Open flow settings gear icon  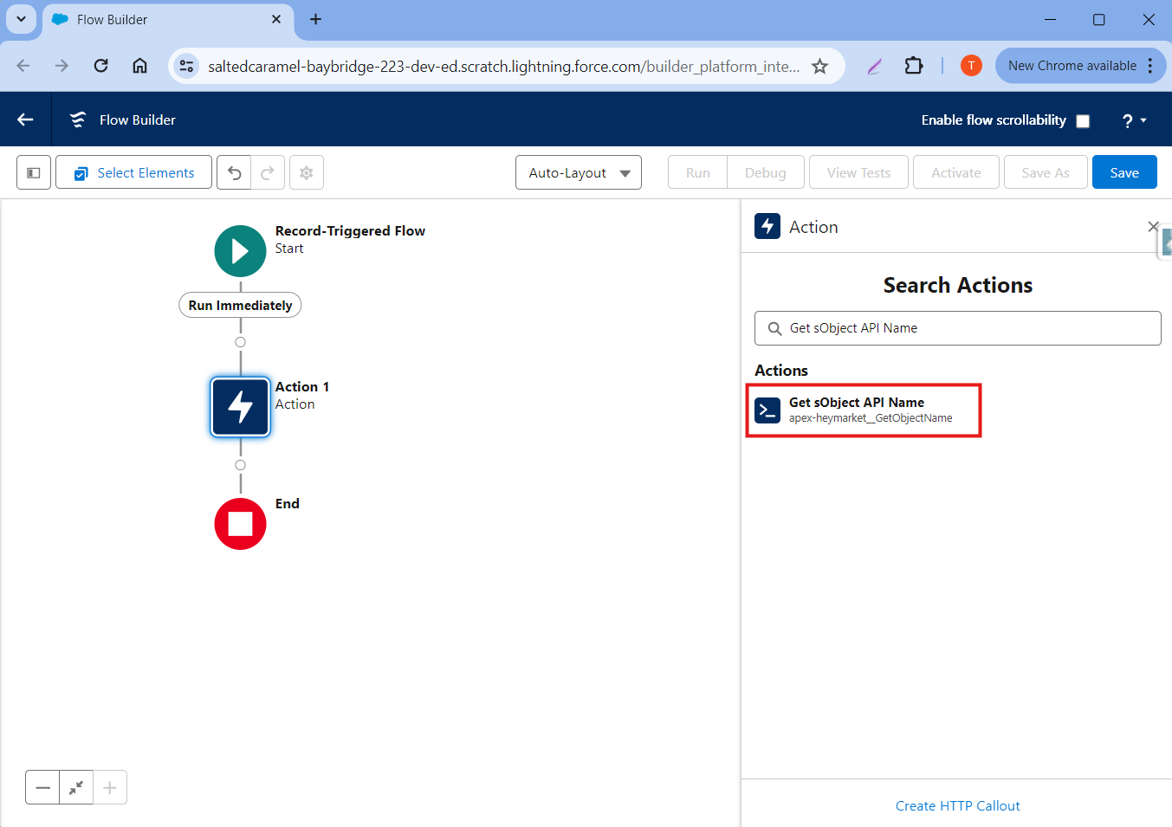point(307,172)
